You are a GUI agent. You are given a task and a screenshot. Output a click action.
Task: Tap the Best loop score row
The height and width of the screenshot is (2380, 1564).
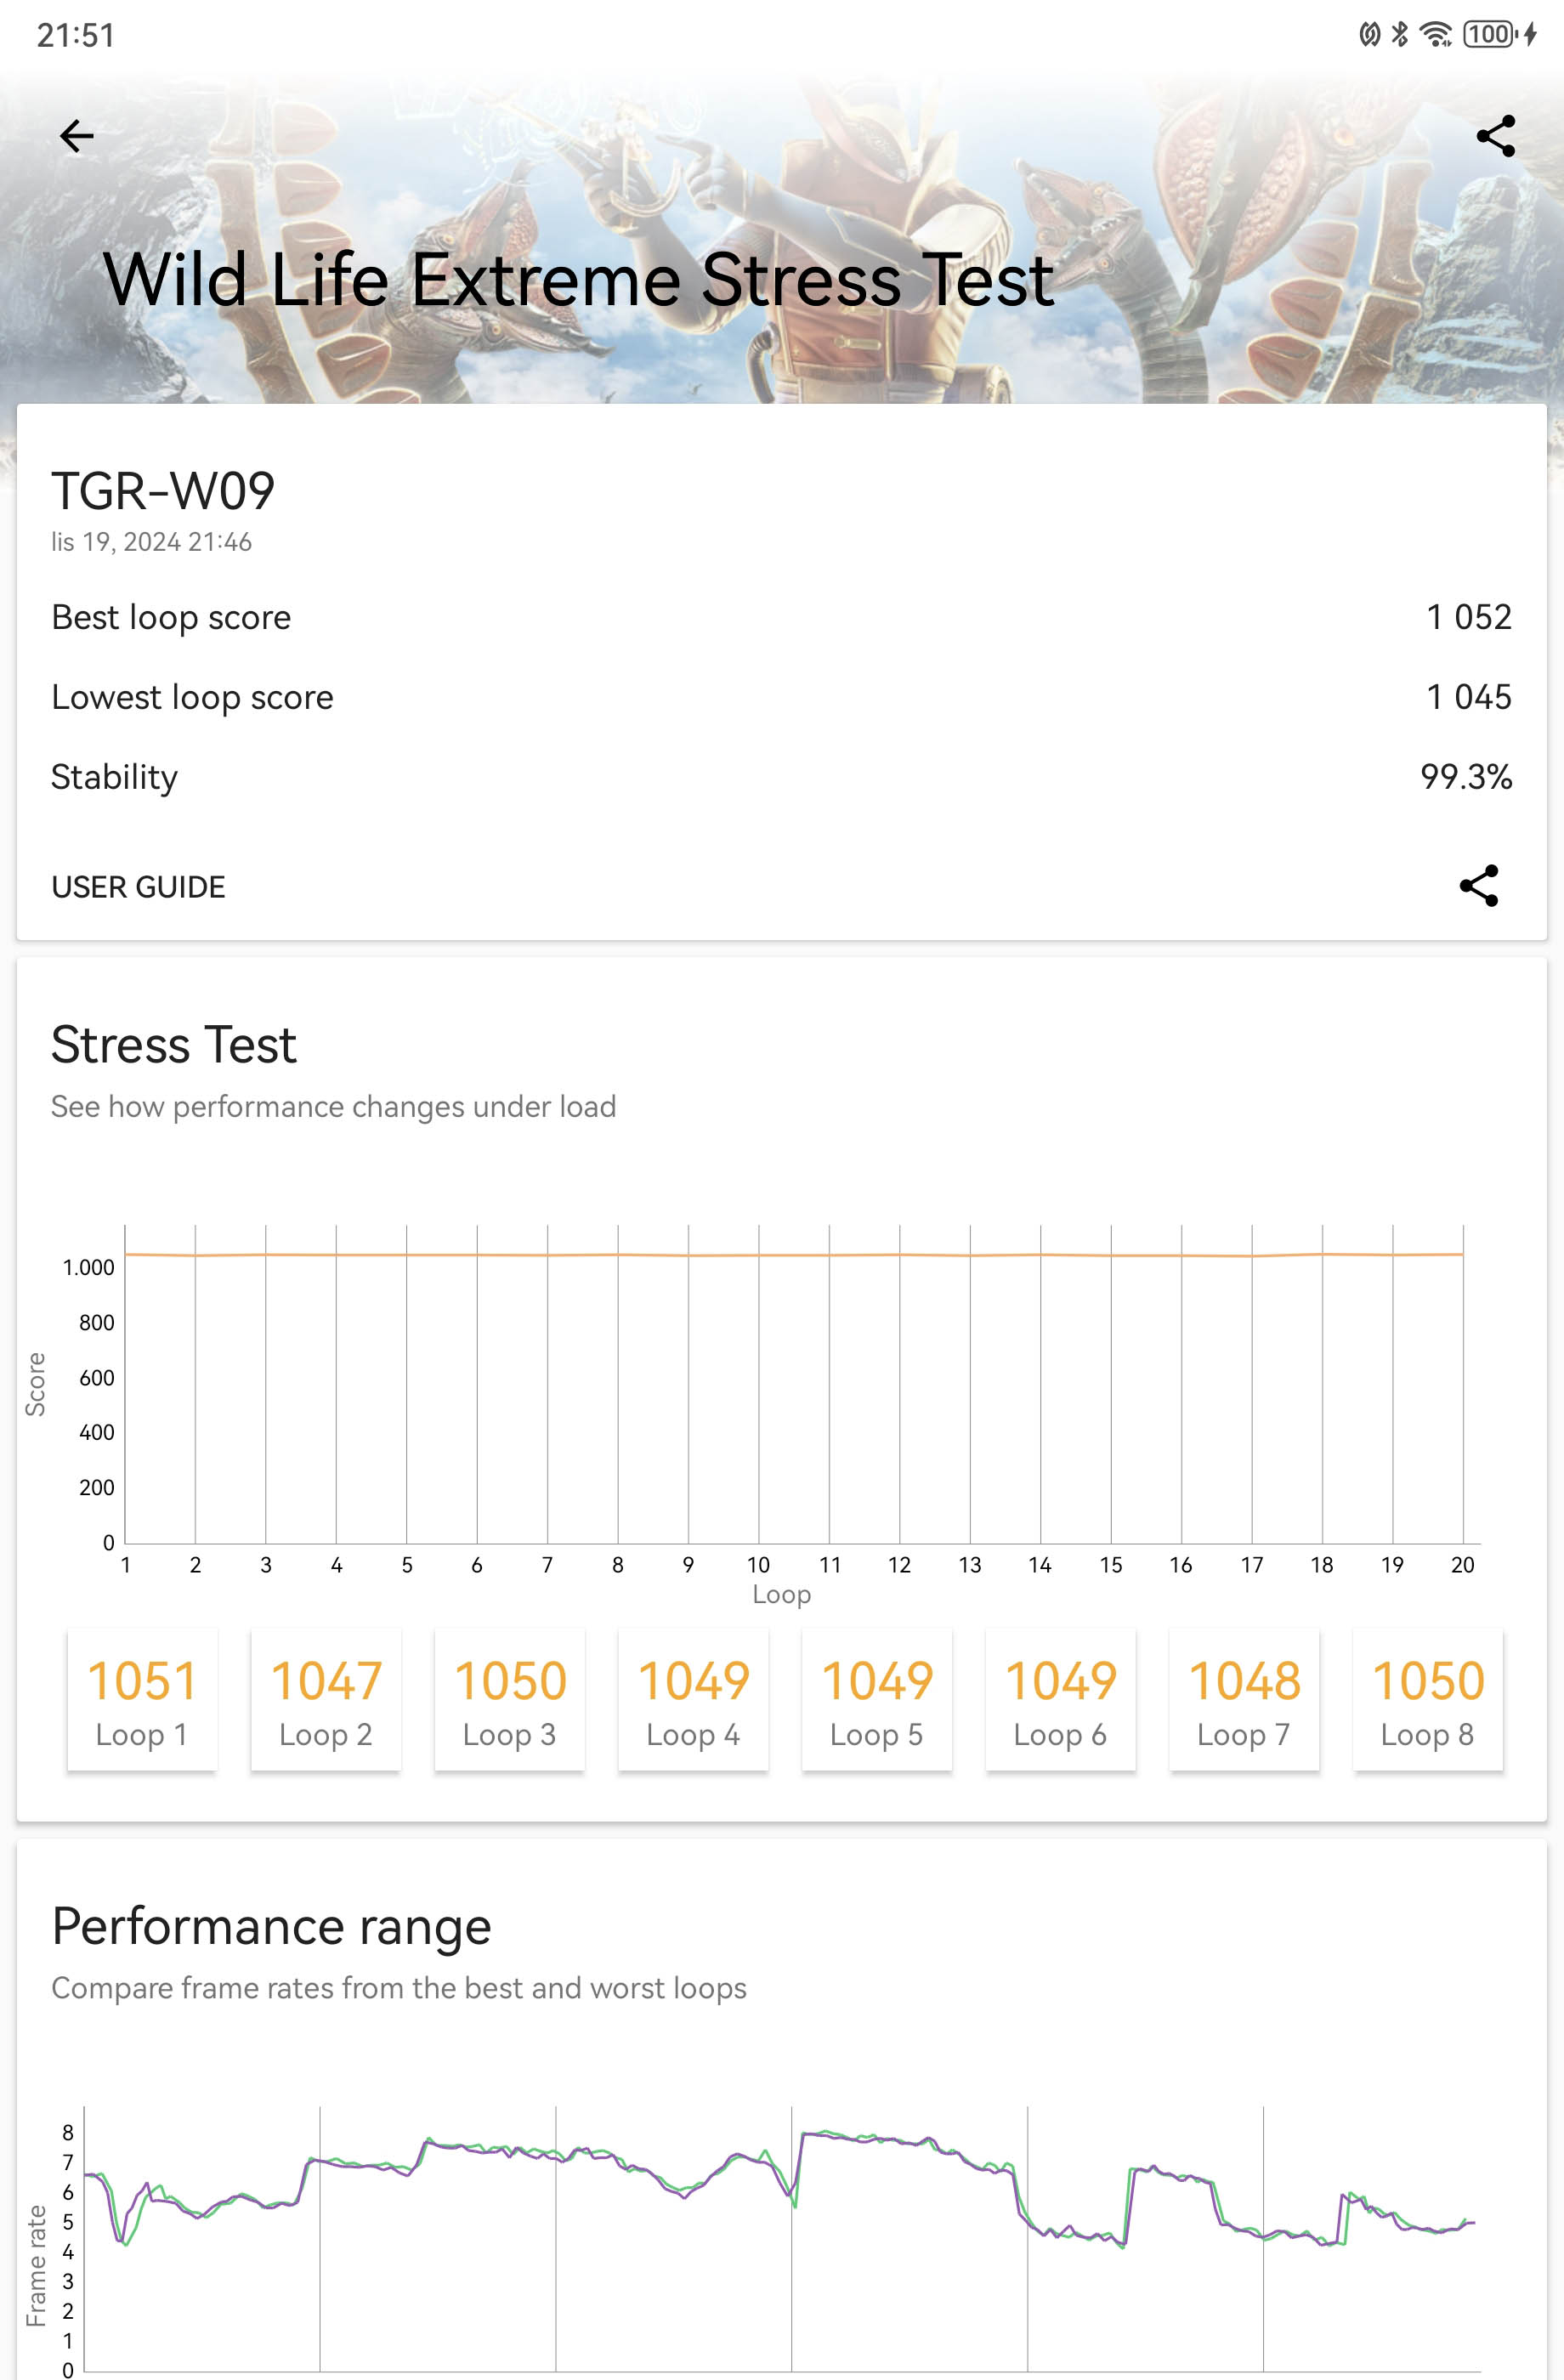782,617
